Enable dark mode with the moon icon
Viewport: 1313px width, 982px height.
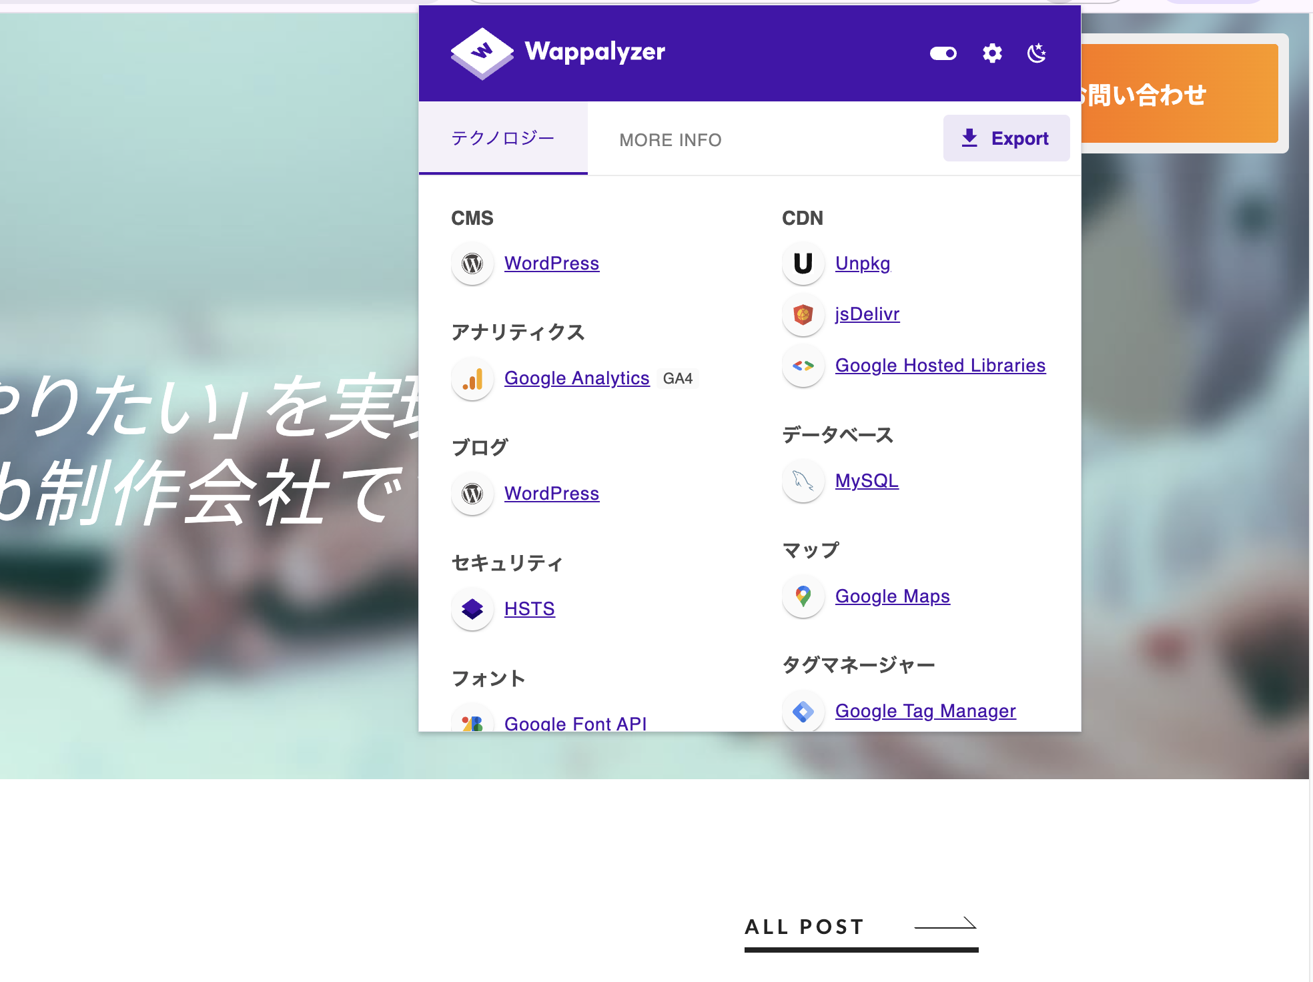point(1036,53)
